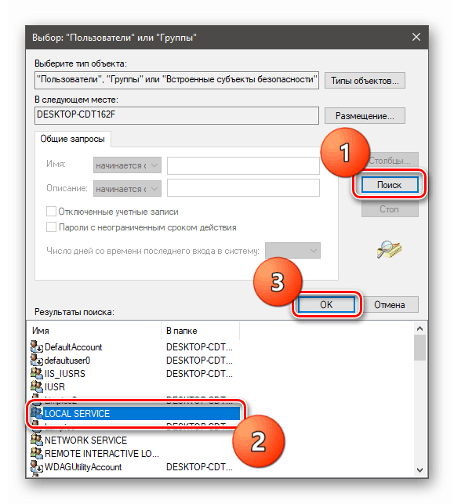Click the Имя text input field
This screenshot has width=454, height=504.
click(x=243, y=165)
